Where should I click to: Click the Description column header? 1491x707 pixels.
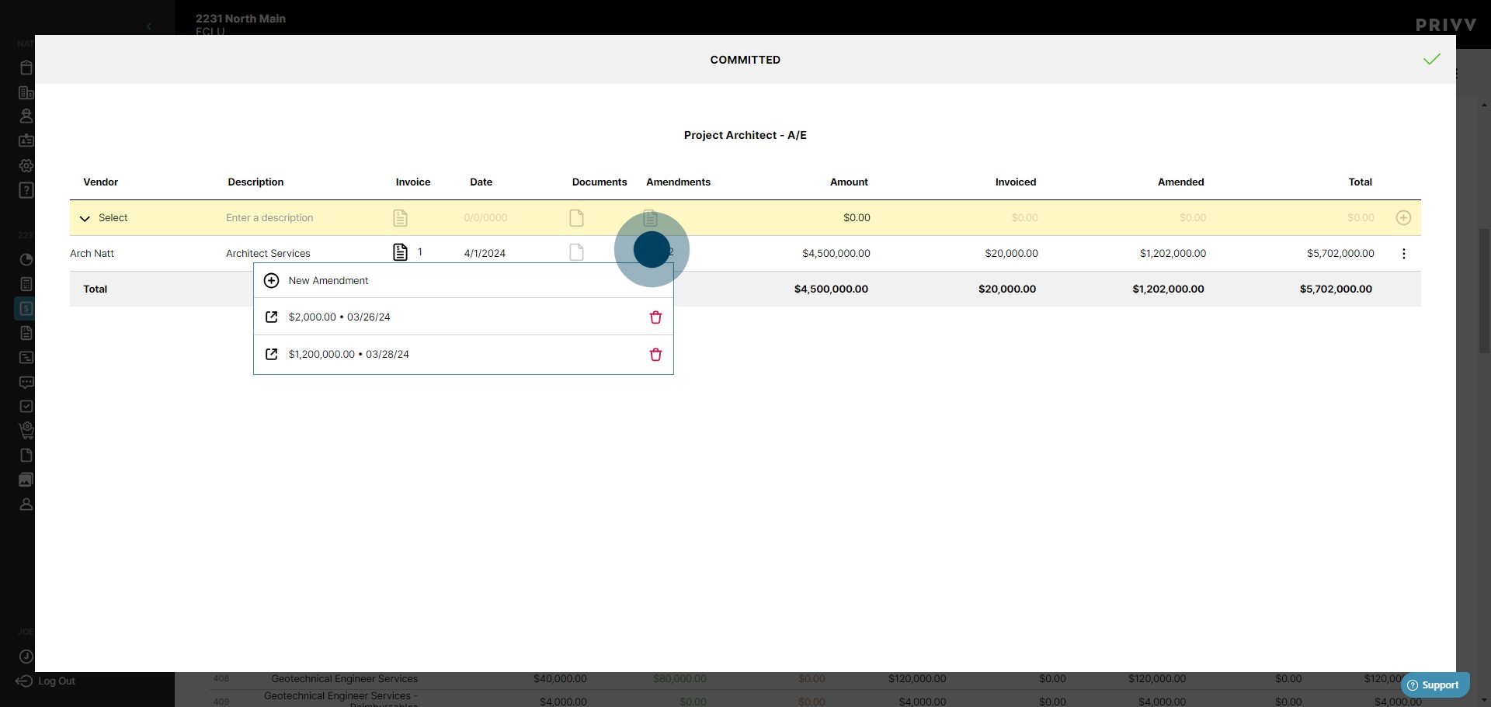pyautogui.click(x=255, y=182)
